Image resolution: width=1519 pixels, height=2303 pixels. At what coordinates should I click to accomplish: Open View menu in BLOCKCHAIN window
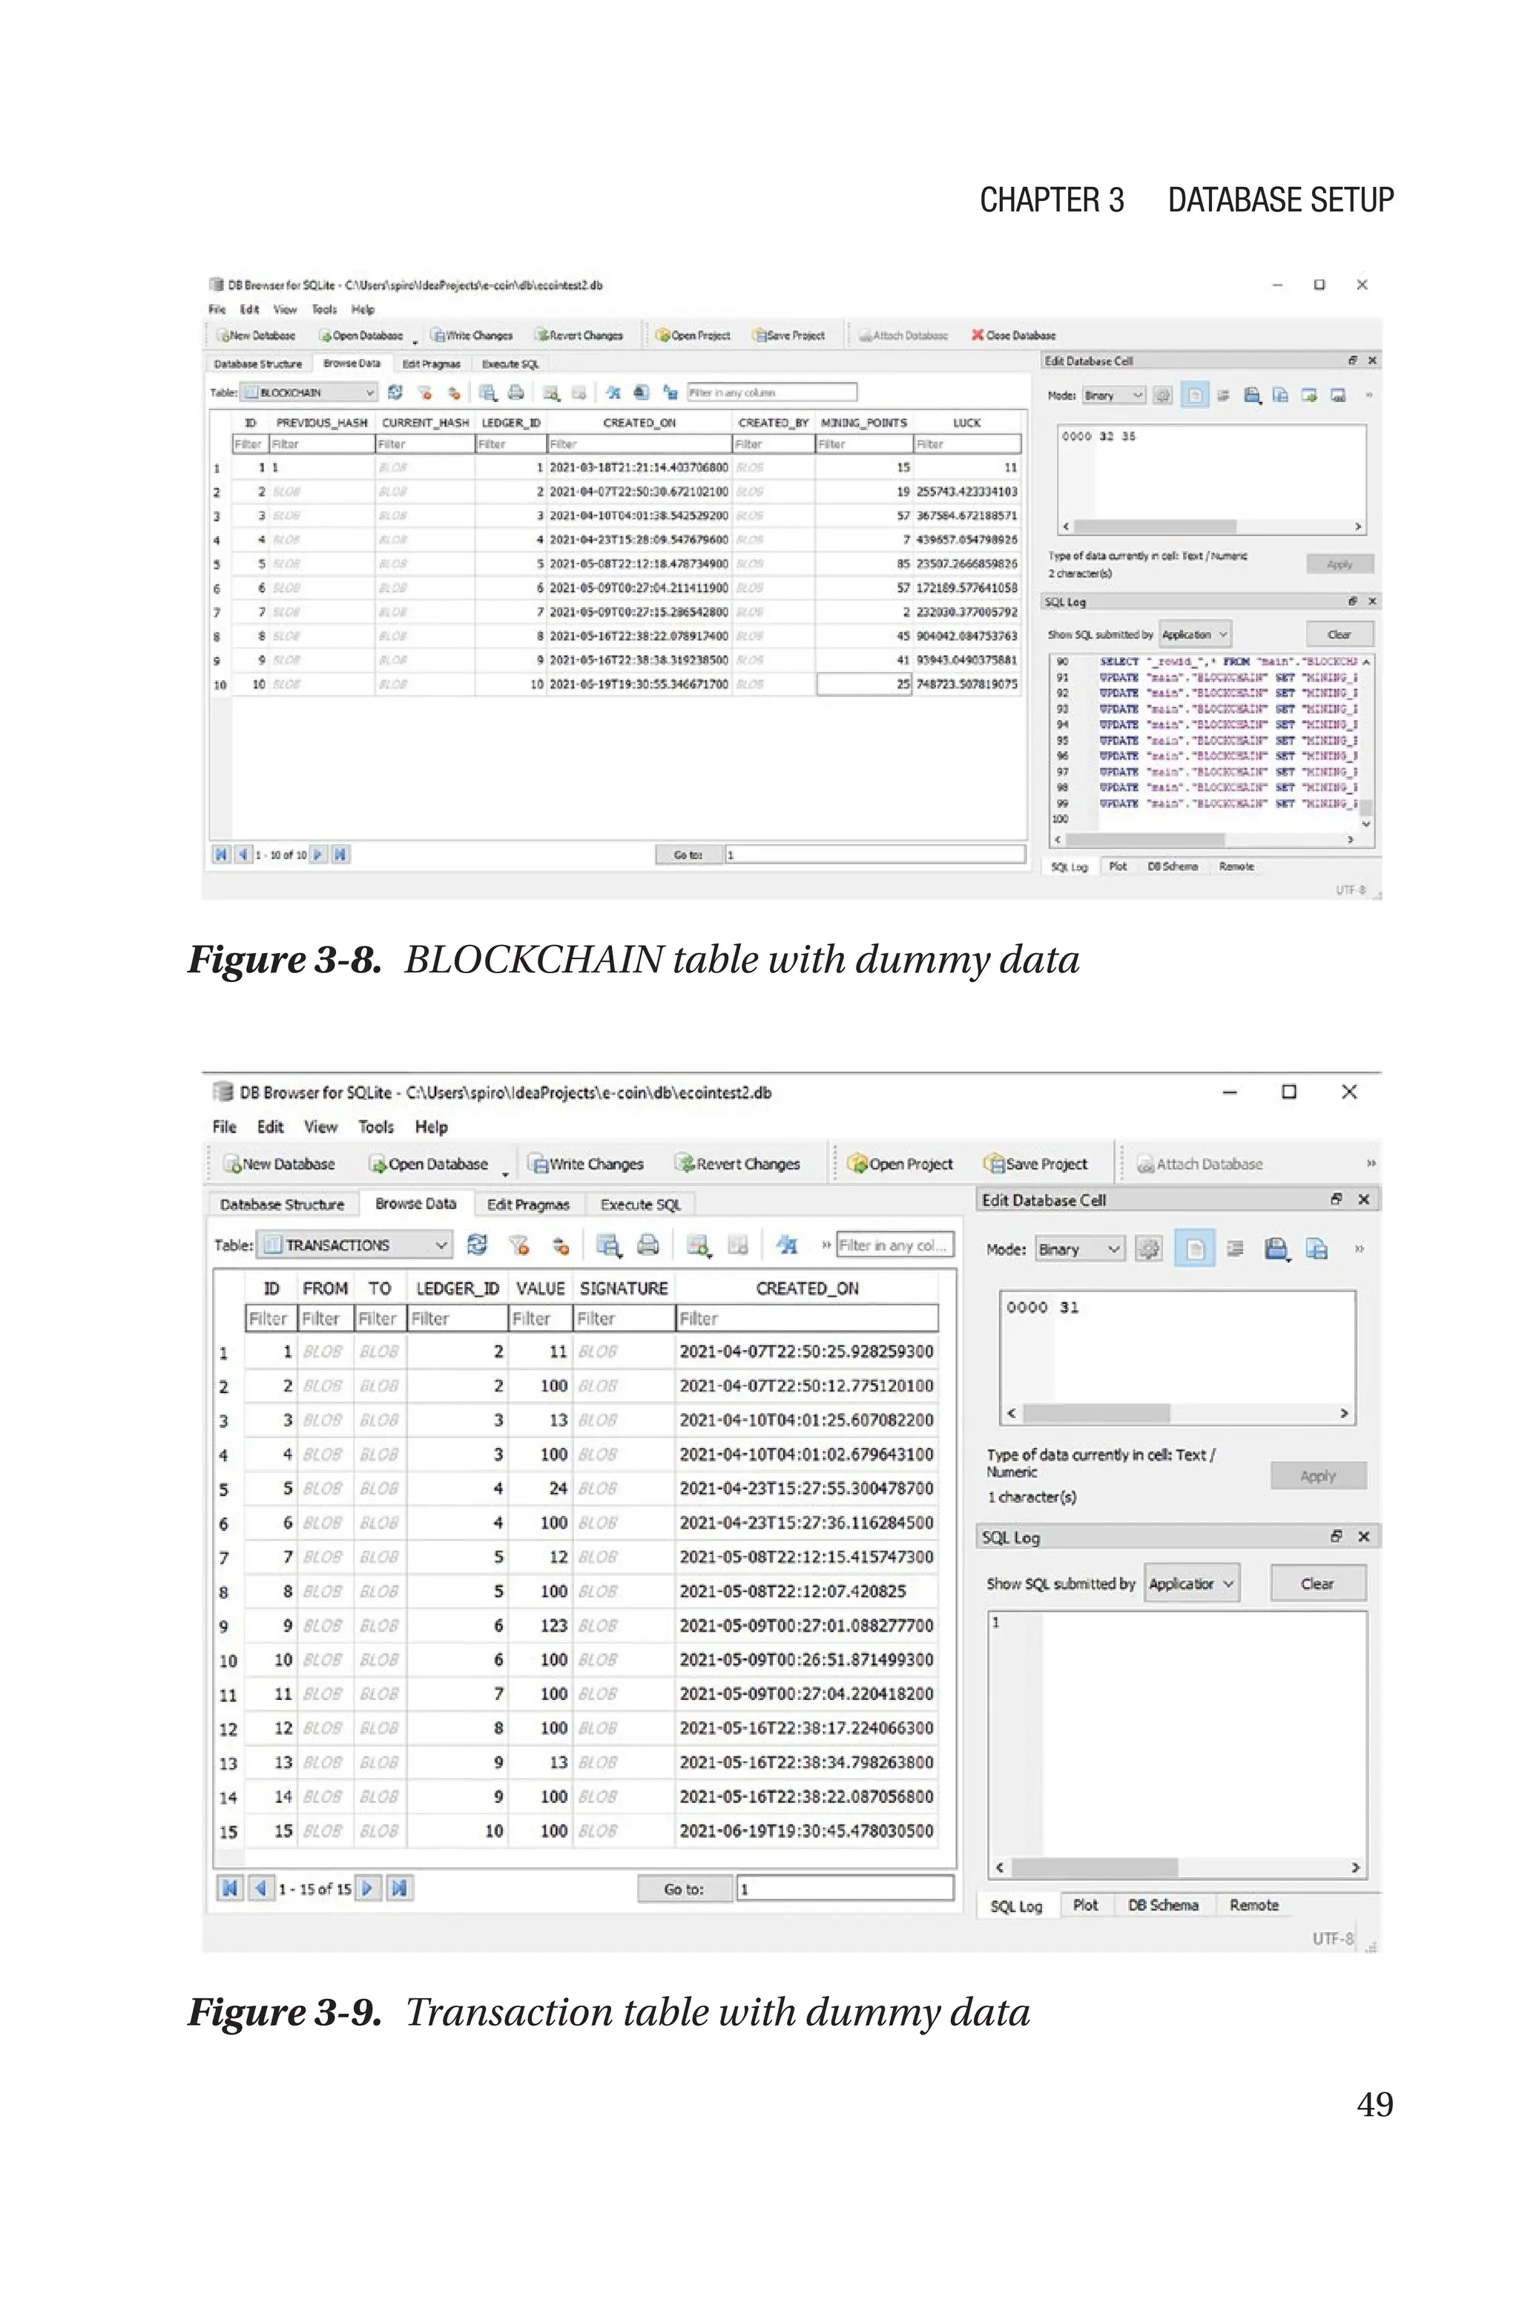285,309
